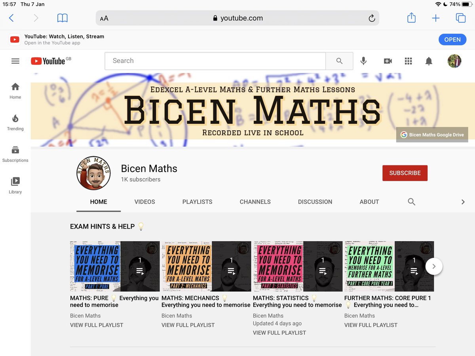Click Bicen Maths under MATHS: STATISTICS
The height and width of the screenshot is (356, 475).
(268, 316)
